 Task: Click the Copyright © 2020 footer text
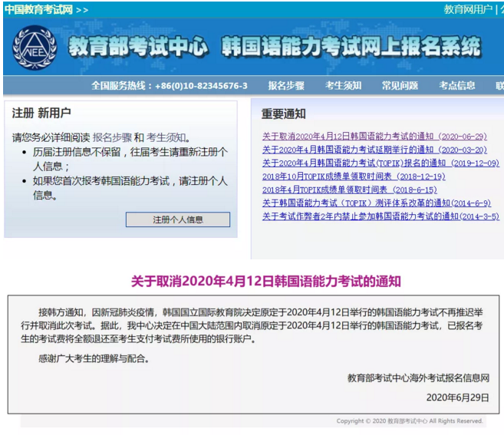click(x=410, y=421)
